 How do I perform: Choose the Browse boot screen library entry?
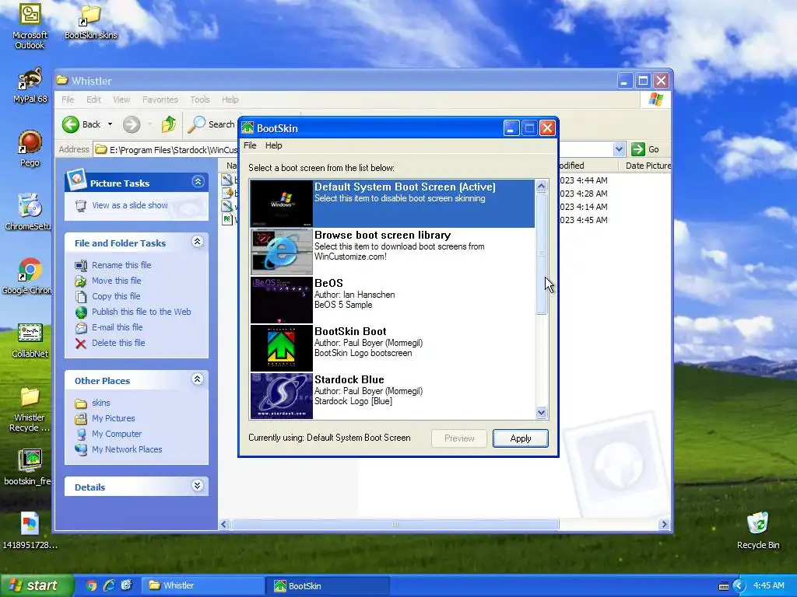[x=392, y=251]
